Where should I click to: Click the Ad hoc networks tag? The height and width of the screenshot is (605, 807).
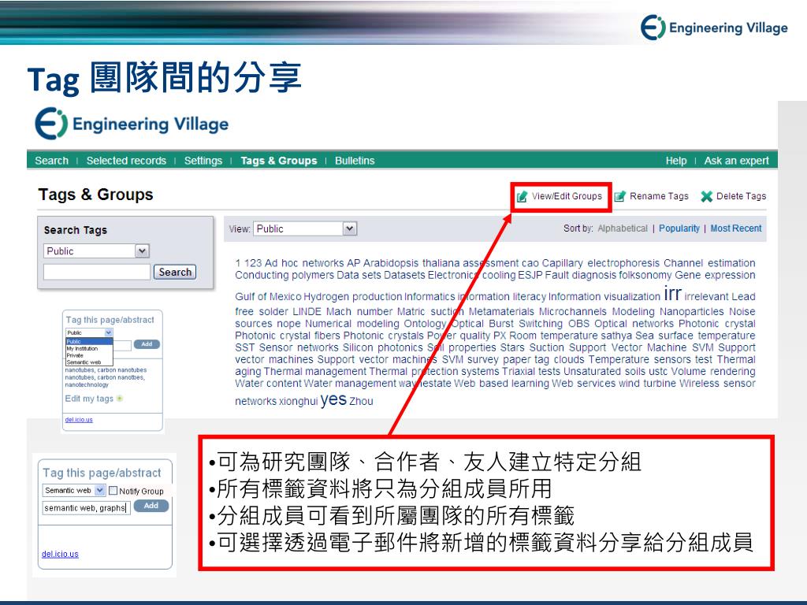[x=305, y=263]
